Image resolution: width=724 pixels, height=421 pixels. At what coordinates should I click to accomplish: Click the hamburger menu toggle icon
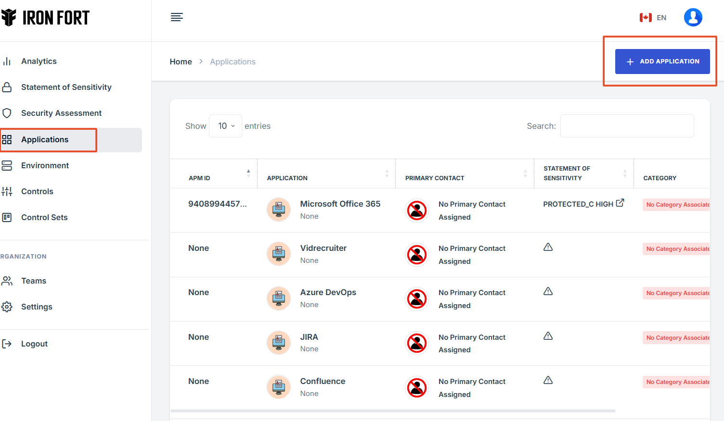(x=177, y=17)
